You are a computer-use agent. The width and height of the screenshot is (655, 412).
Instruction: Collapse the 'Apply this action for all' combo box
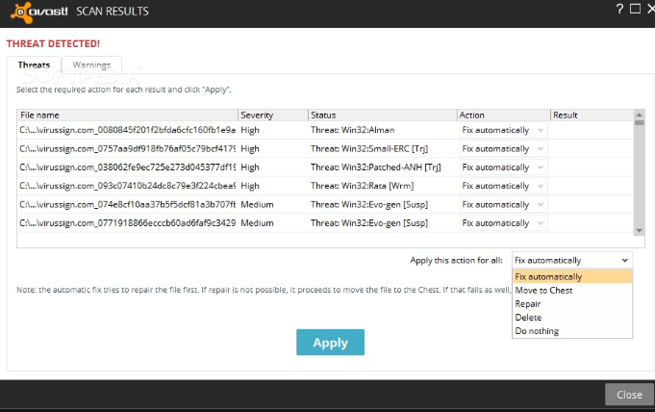572,260
